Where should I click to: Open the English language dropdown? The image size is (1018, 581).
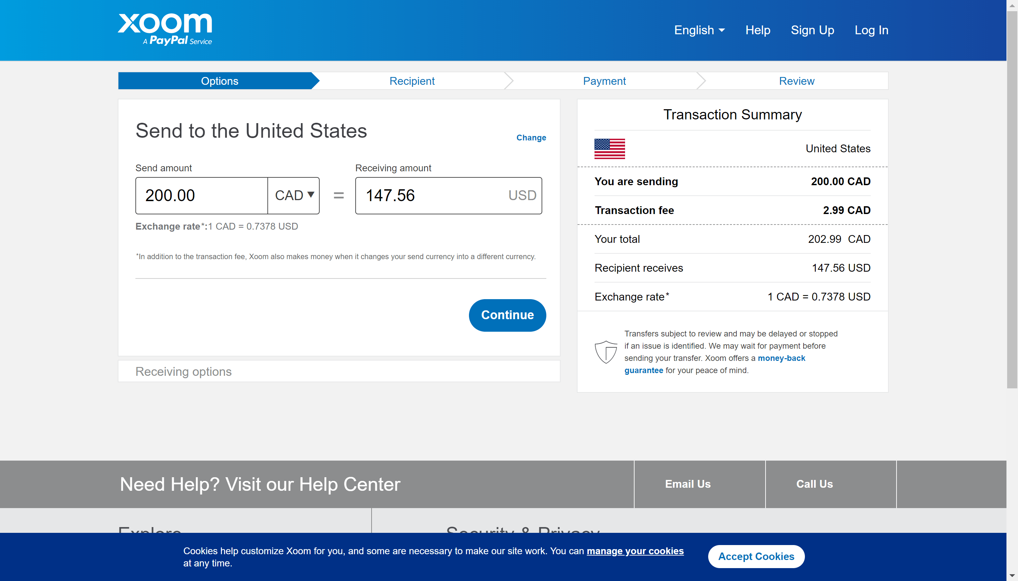(699, 30)
